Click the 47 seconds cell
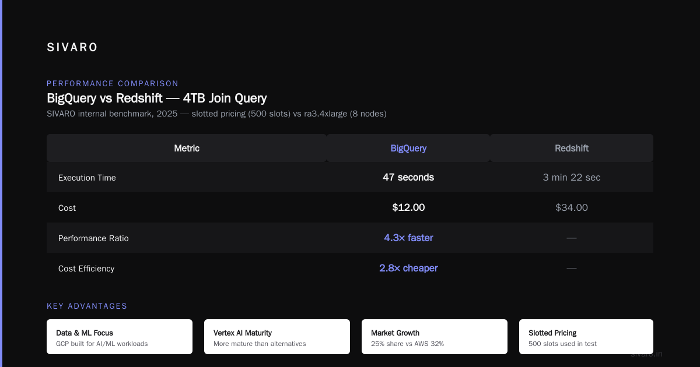 coord(408,177)
